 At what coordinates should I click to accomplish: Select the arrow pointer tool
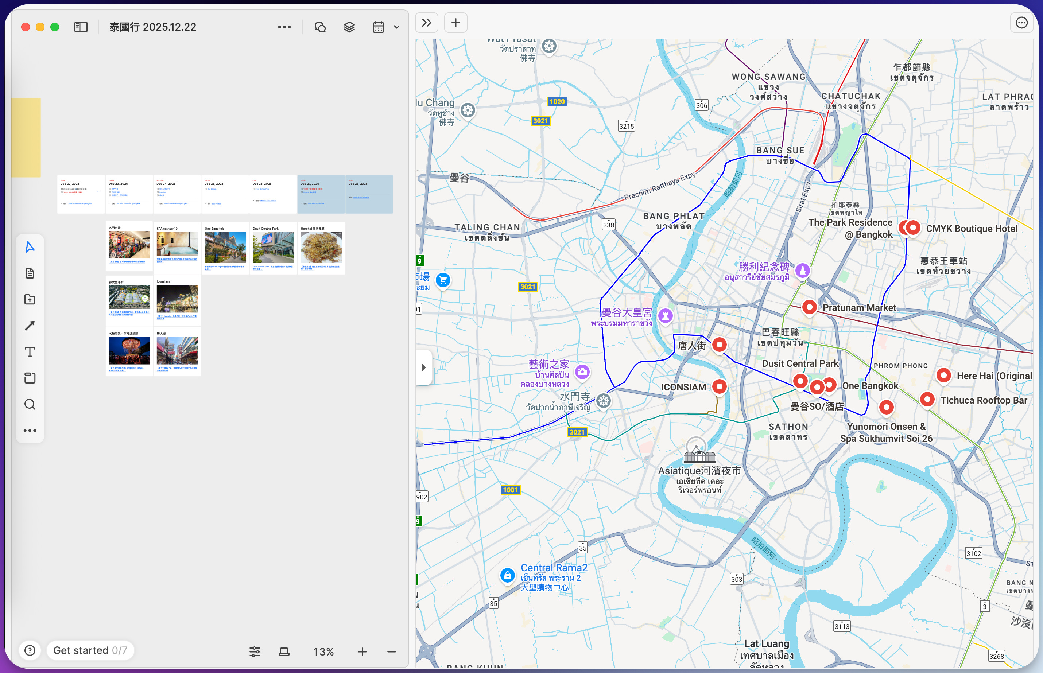coord(30,247)
